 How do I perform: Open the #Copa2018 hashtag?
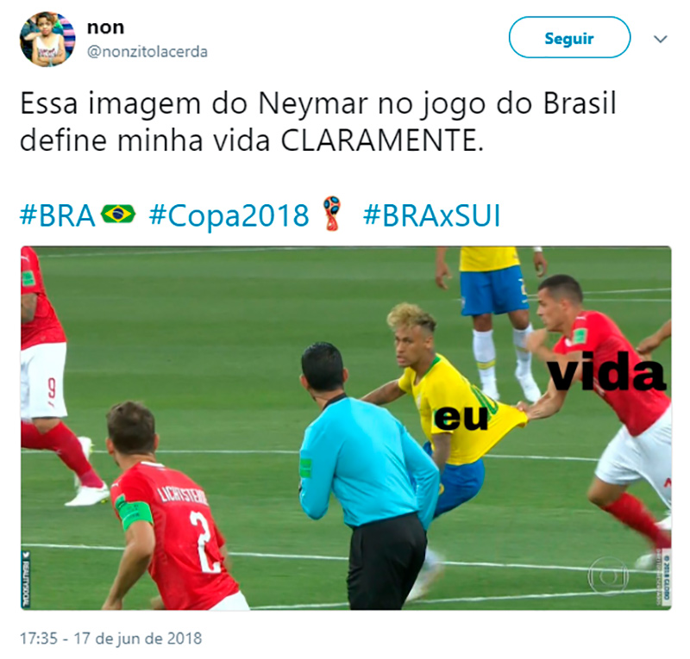pos(229,216)
